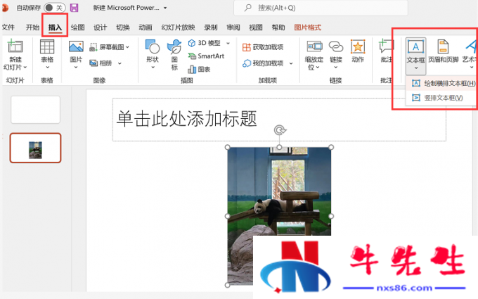This screenshot has height=299, width=478.
Task: Expand the 文本框 dropdown arrow
Action: (416, 68)
